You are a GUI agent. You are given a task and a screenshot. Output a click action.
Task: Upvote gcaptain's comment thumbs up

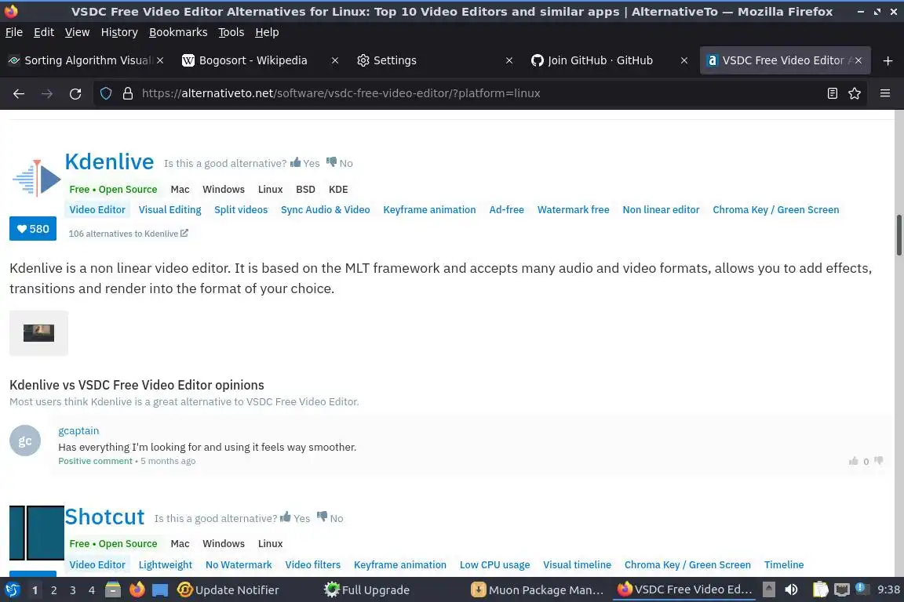(x=853, y=461)
